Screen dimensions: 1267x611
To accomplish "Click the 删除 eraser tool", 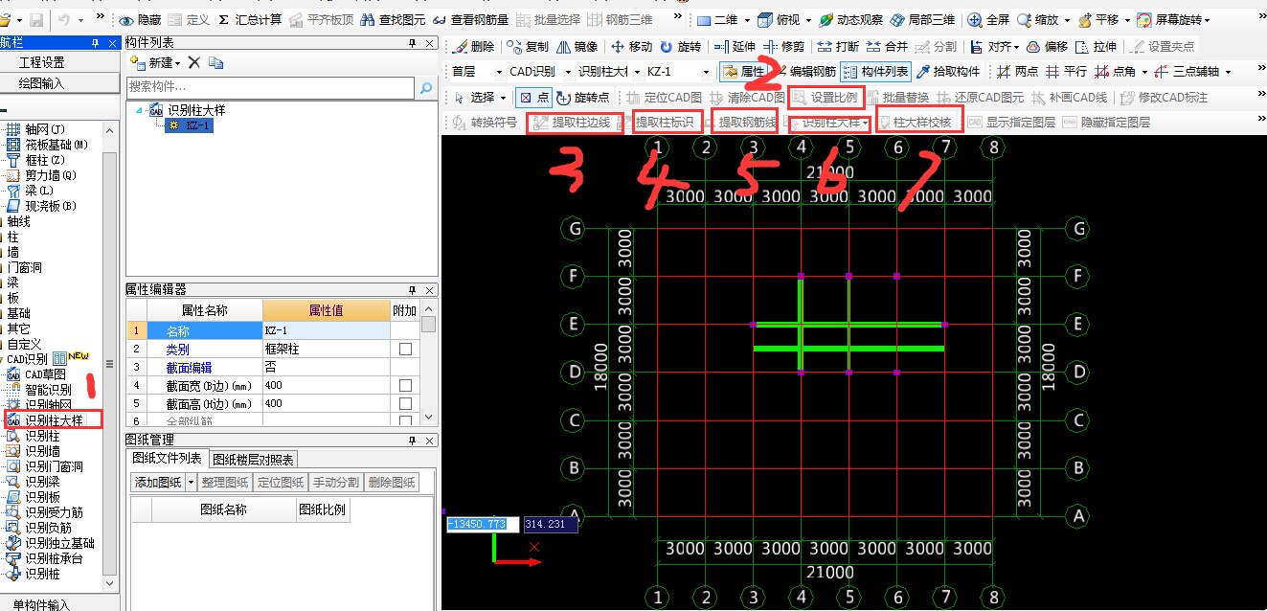I will pyautogui.click(x=474, y=46).
